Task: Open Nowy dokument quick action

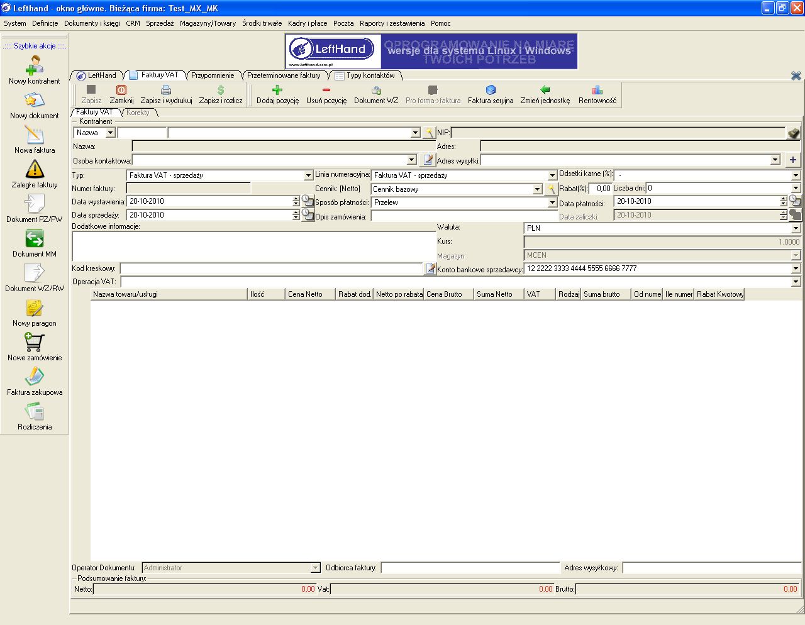Action: click(35, 100)
